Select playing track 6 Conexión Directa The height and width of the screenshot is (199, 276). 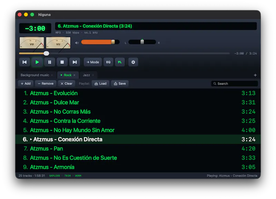(138, 140)
